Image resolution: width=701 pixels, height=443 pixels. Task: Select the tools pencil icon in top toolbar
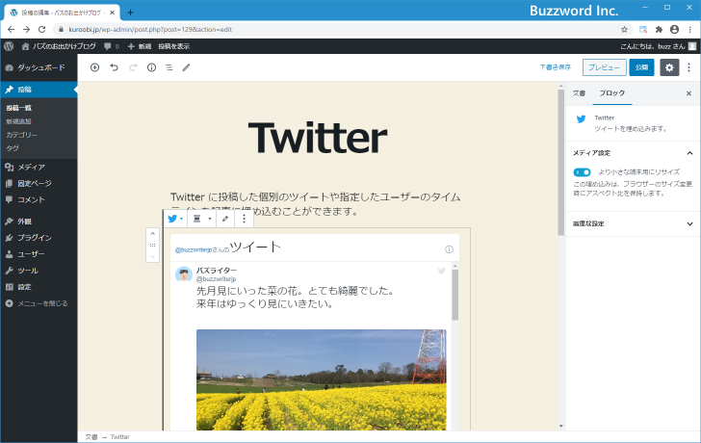click(187, 67)
